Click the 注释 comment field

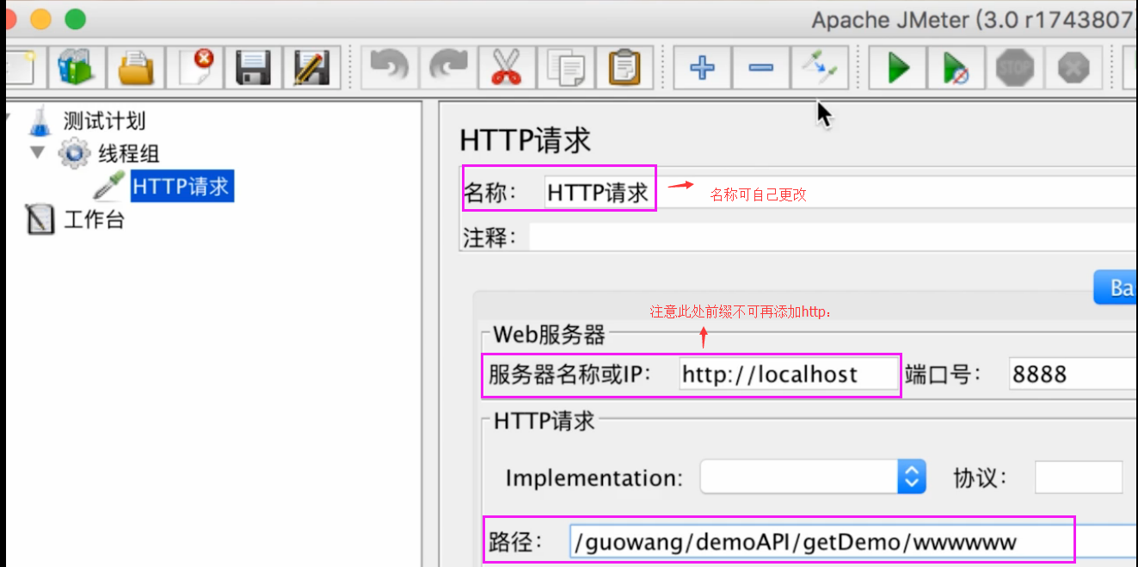(833, 237)
